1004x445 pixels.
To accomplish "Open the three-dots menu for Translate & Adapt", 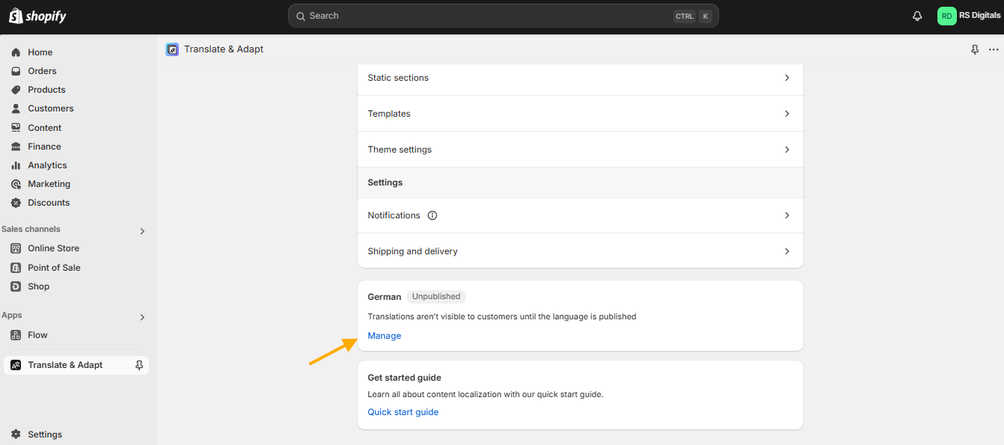I will [x=994, y=49].
